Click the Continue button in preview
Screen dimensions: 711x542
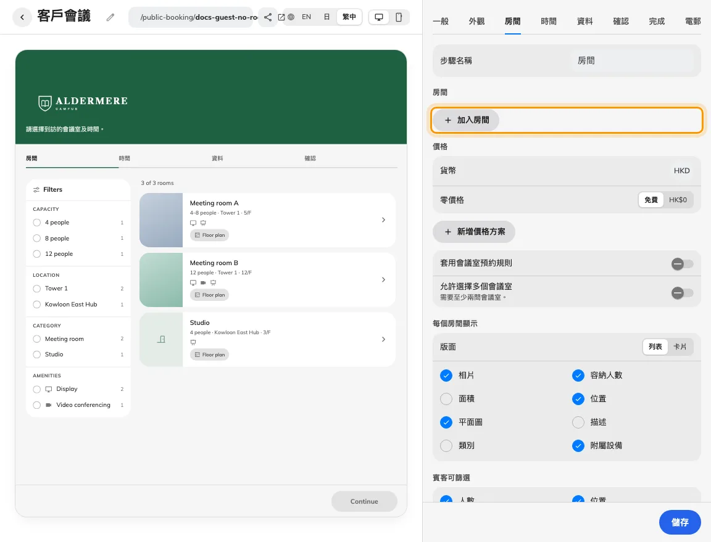pyautogui.click(x=364, y=502)
